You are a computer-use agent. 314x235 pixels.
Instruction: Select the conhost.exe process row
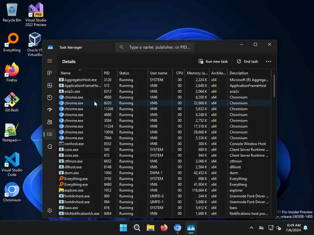165,144
